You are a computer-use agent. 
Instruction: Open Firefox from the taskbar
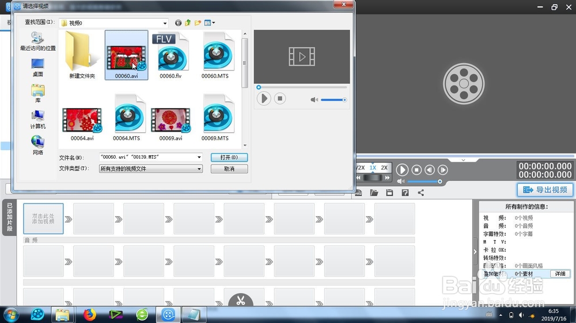coord(89,314)
